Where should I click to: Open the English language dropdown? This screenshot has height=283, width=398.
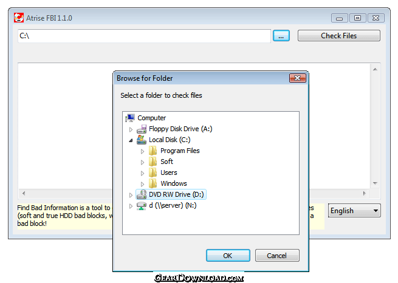(x=354, y=211)
